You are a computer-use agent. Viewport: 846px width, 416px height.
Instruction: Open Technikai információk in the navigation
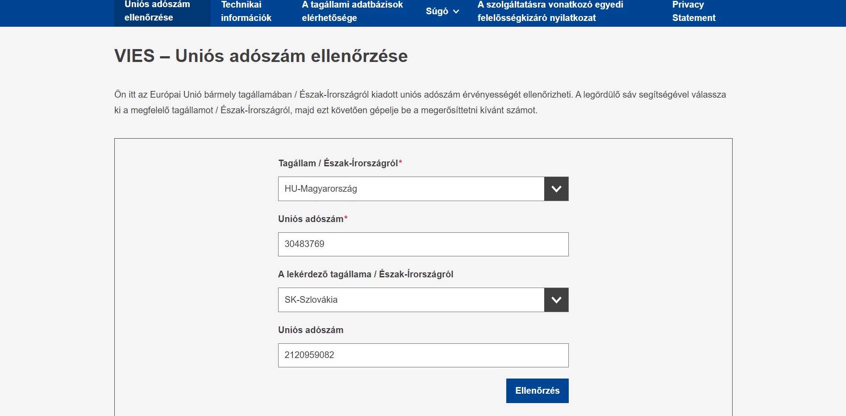tap(246, 11)
